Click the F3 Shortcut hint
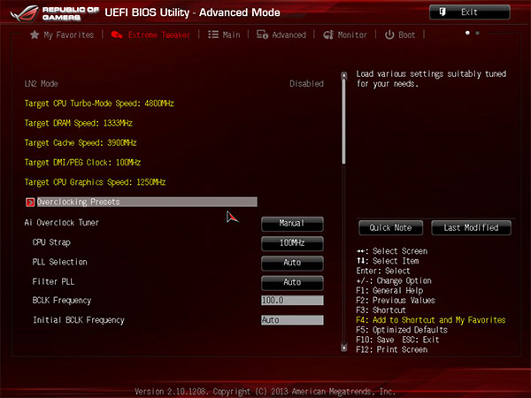 381,310
